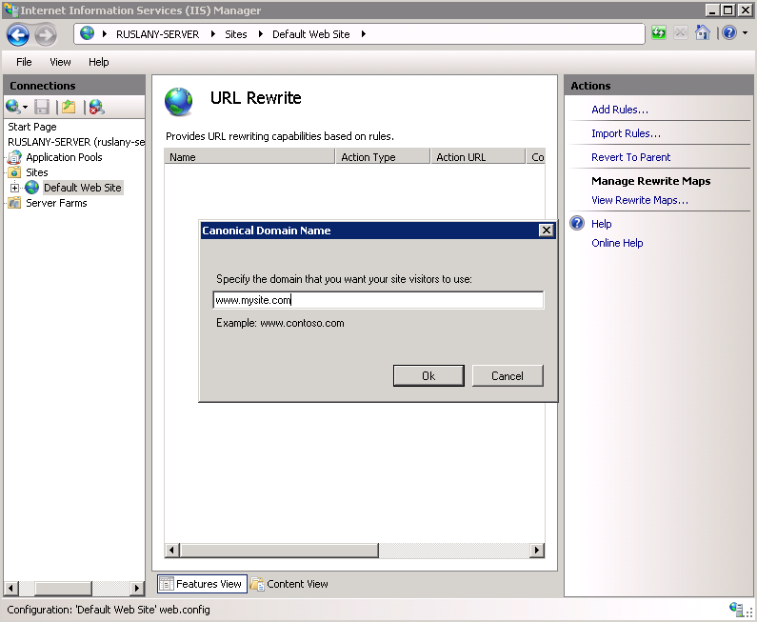Viewport: 757px width, 622px height.
Task: Click the Revert To Parent link
Action: 630,157
